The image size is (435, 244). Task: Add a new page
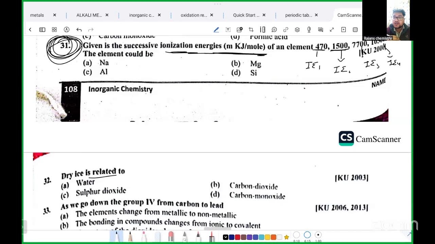click(x=344, y=29)
